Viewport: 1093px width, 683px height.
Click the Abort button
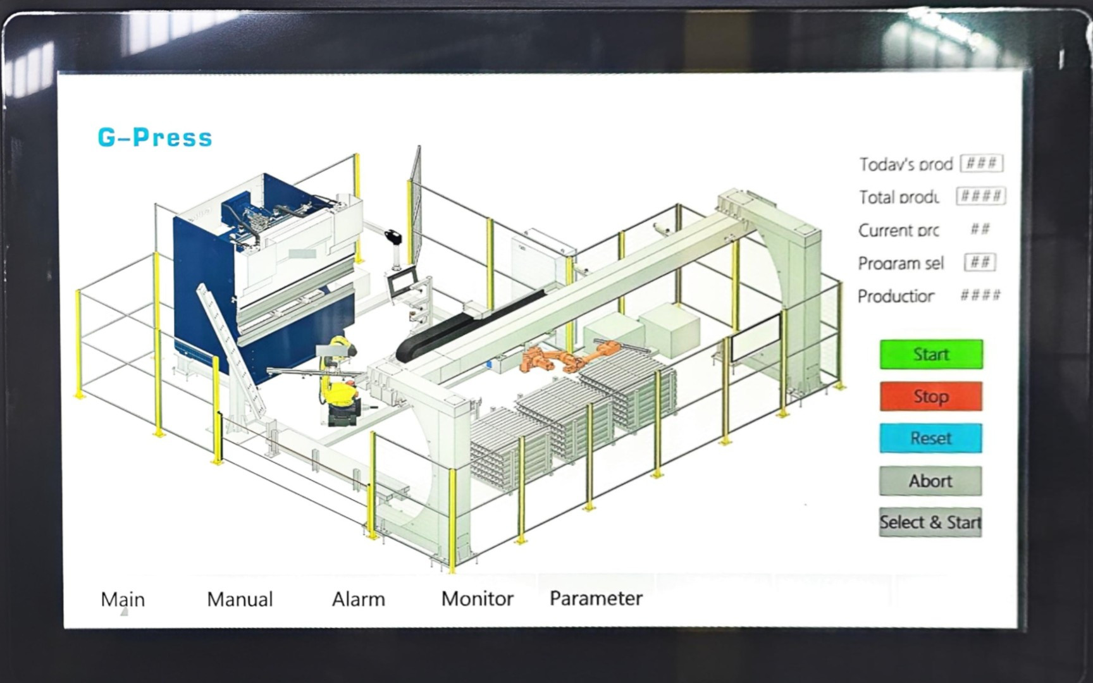930,481
